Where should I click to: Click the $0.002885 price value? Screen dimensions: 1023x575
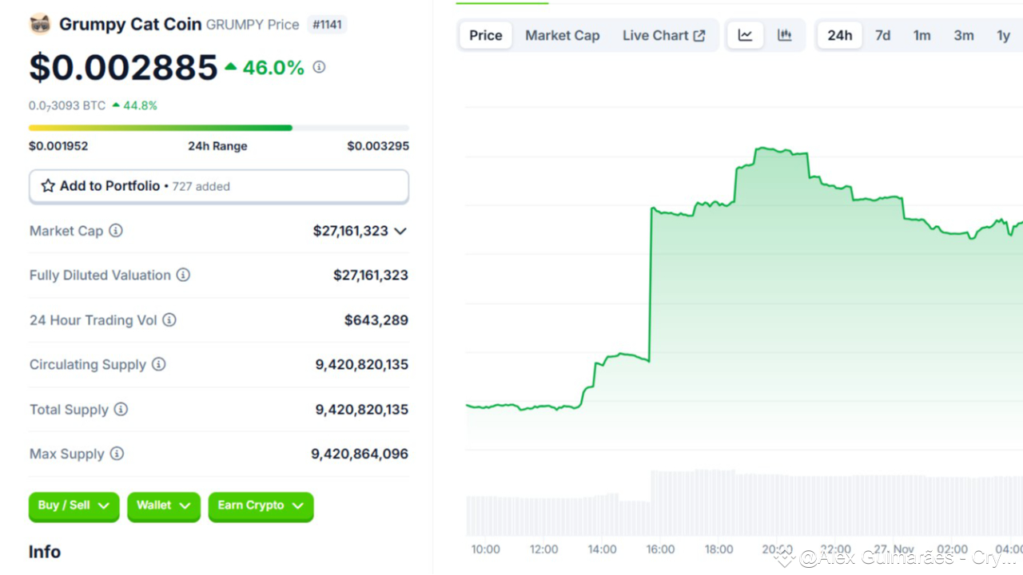123,67
